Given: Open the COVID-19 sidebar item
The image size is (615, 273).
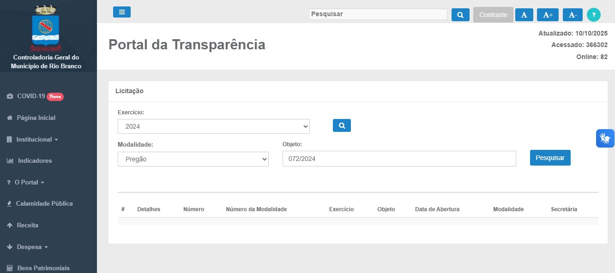Looking at the screenshot, I should [30, 96].
